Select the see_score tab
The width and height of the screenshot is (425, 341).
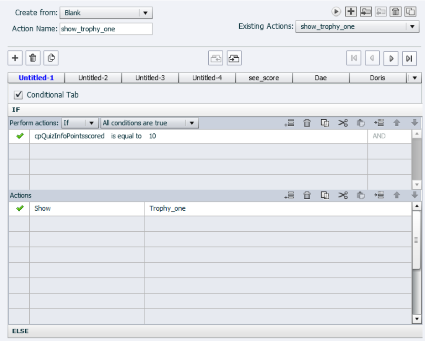(x=264, y=78)
